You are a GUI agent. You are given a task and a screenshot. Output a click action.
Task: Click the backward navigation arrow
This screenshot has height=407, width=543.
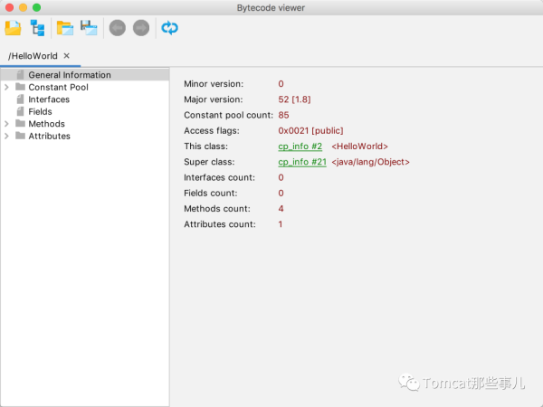click(x=117, y=28)
